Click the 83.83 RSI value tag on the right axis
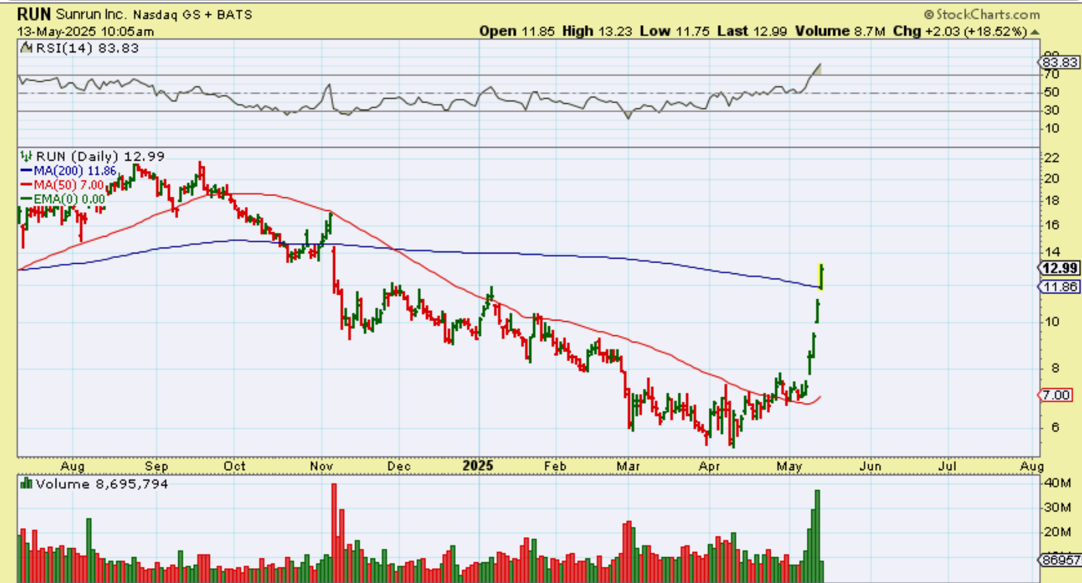This screenshot has width=1082, height=583. pyautogui.click(x=1060, y=62)
